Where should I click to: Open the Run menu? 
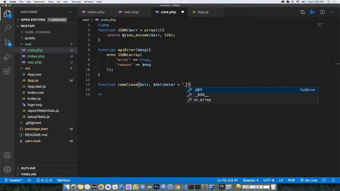[65, 2]
